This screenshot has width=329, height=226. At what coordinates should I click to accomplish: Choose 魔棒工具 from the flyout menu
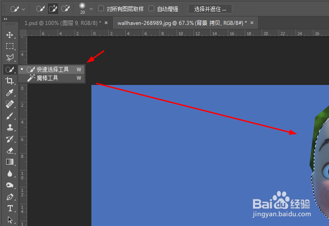click(52, 78)
